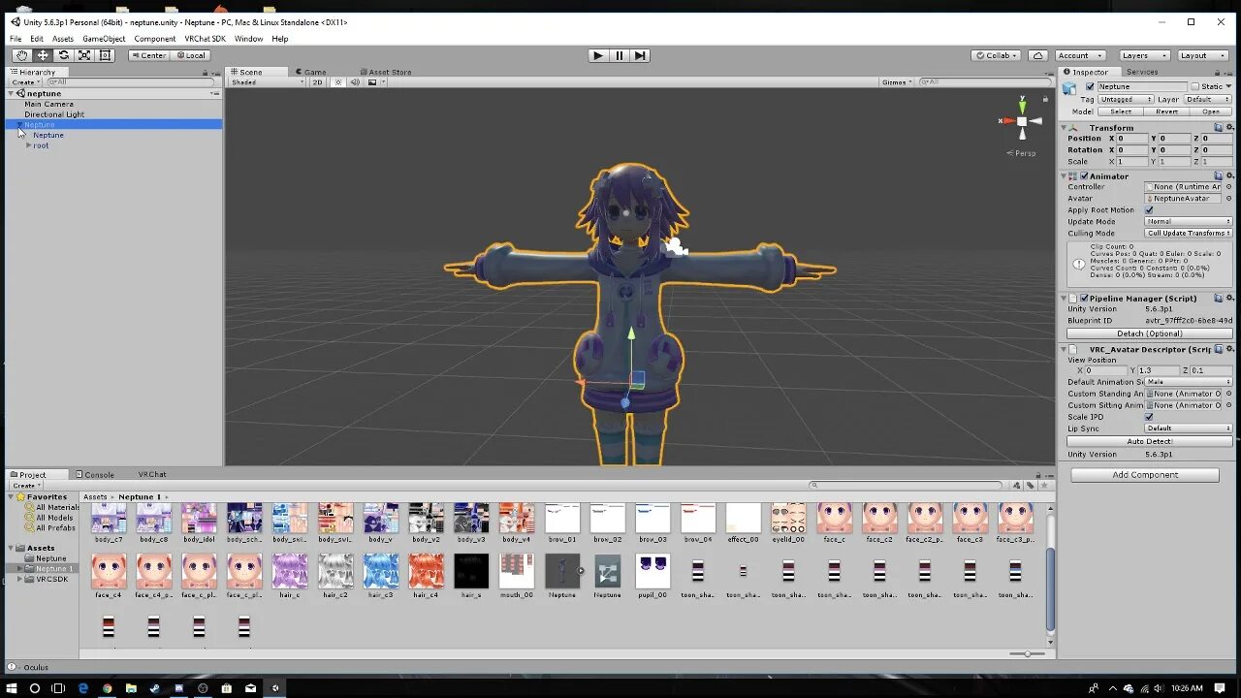The image size is (1241, 698).
Task: Open Pipeline Manager gear settings
Action: click(1229, 299)
